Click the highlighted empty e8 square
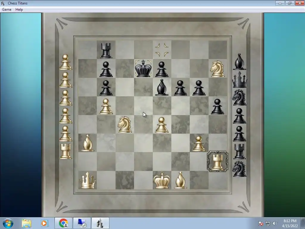The image size is (305, 229). tap(162, 50)
